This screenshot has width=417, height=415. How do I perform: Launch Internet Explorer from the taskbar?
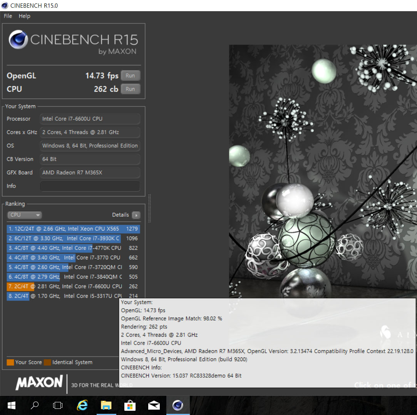[82, 405]
